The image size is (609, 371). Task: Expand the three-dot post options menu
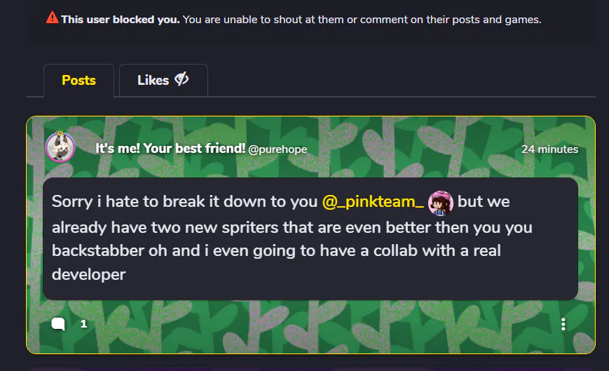(x=563, y=324)
